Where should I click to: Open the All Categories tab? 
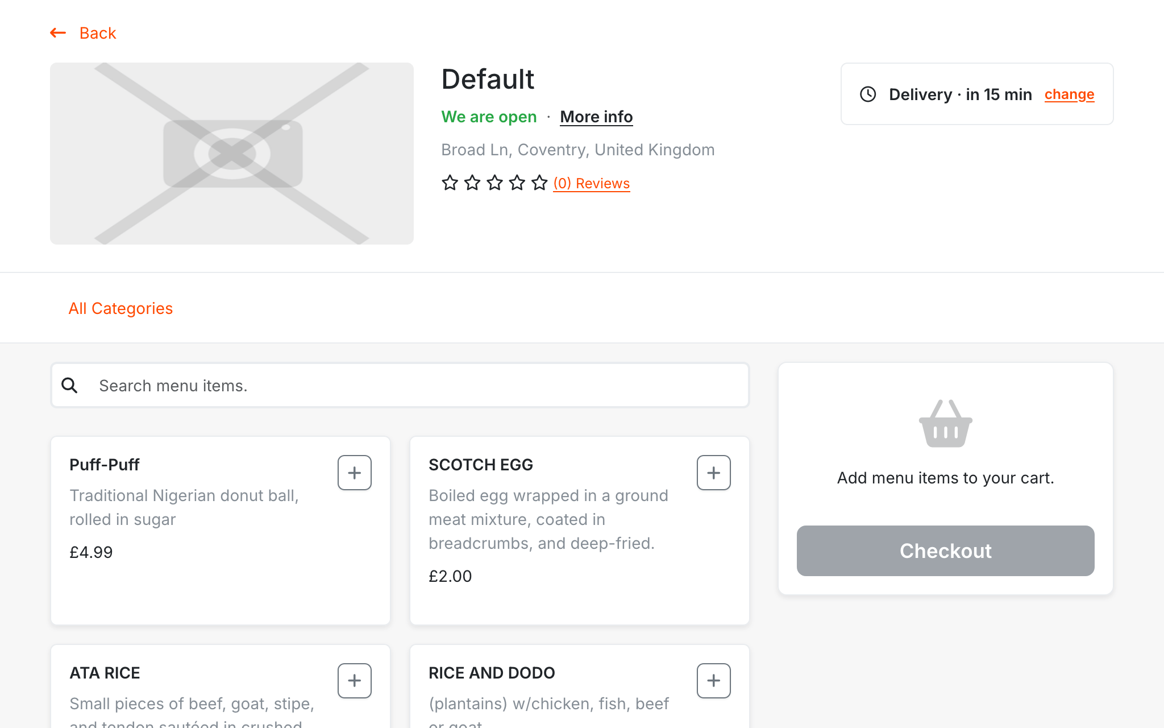pos(120,308)
